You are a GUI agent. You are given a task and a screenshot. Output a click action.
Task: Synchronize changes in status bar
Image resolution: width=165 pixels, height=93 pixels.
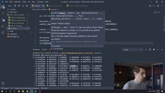pyautogui.click(x=12, y=88)
